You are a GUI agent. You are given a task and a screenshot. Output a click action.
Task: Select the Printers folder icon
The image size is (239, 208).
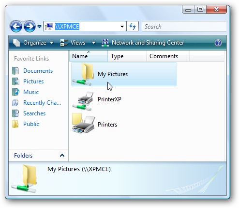coord(83,123)
